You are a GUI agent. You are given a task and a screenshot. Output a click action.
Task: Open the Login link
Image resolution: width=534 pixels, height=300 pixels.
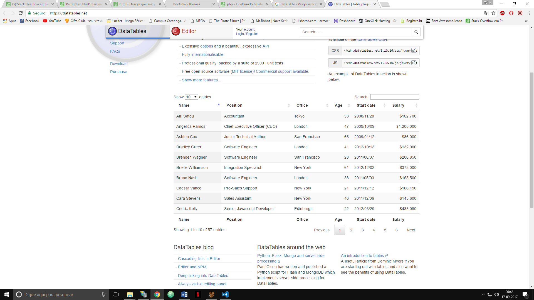(x=240, y=34)
